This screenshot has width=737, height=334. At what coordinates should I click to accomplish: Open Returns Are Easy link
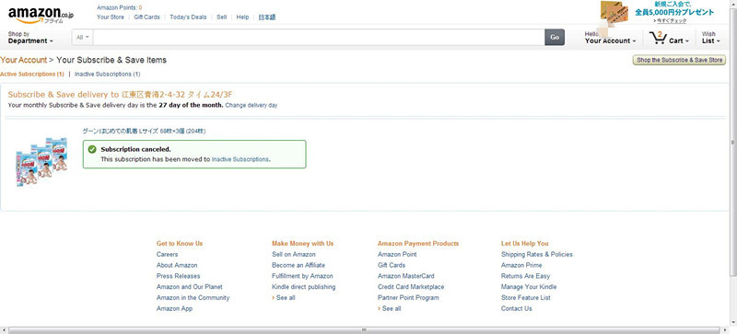tap(525, 276)
